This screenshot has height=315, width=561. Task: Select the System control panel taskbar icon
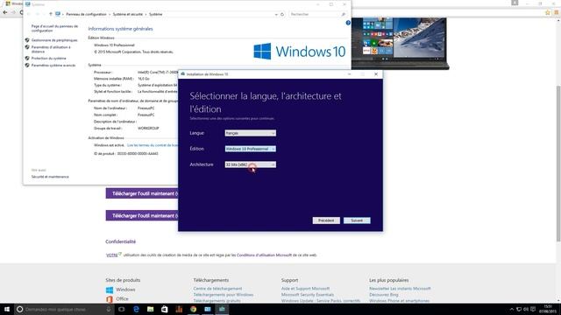click(208, 309)
